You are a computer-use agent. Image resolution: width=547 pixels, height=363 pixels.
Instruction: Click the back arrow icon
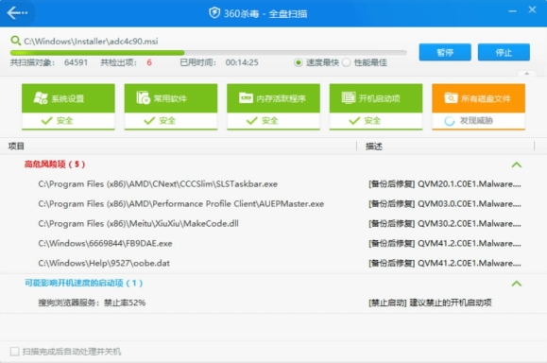tap(17, 13)
